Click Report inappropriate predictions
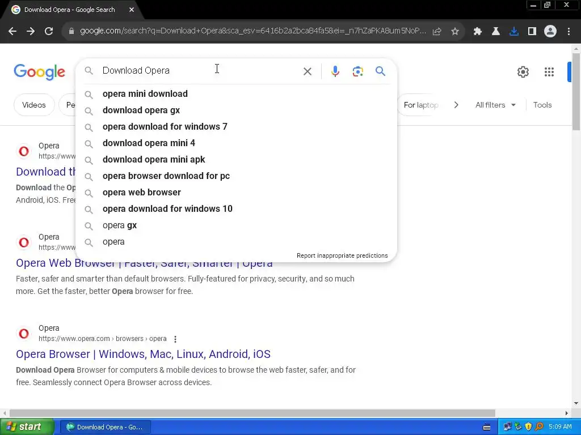This screenshot has width=581, height=435. click(x=342, y=255)
